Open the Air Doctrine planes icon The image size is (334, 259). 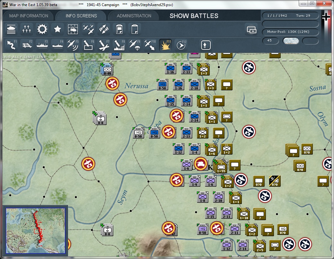pyautogui.click(x=88, y=29)
